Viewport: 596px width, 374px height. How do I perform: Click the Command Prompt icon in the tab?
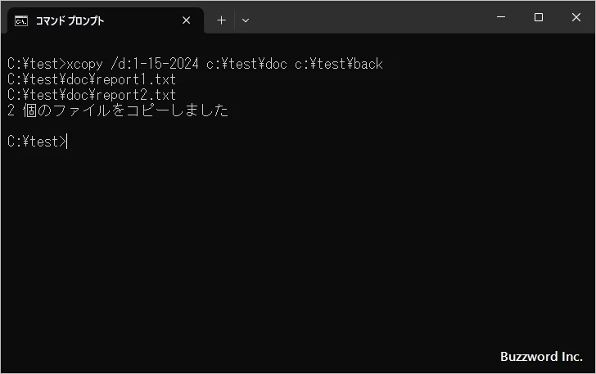pyautogui.click(x=21, y=20)
